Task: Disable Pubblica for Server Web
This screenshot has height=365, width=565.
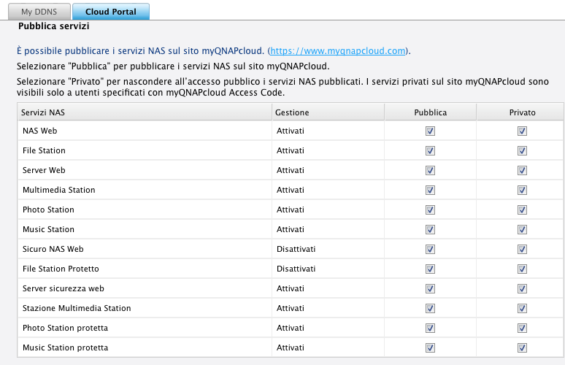Action: (x=430, y=170)
